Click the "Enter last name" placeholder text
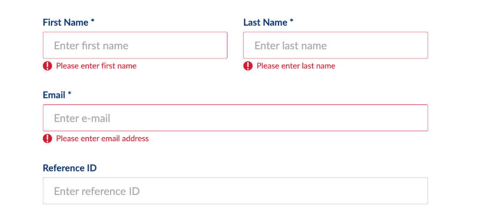Screen dimensions: 491x218 click(290, 46)
